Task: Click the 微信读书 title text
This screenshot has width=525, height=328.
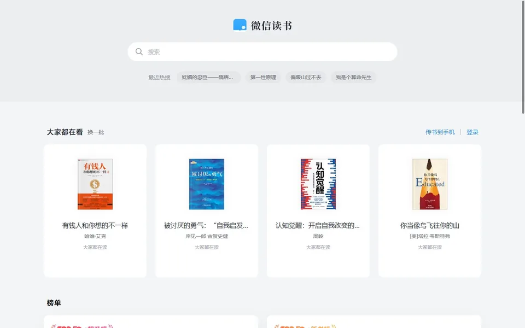Action: [272, 26]
